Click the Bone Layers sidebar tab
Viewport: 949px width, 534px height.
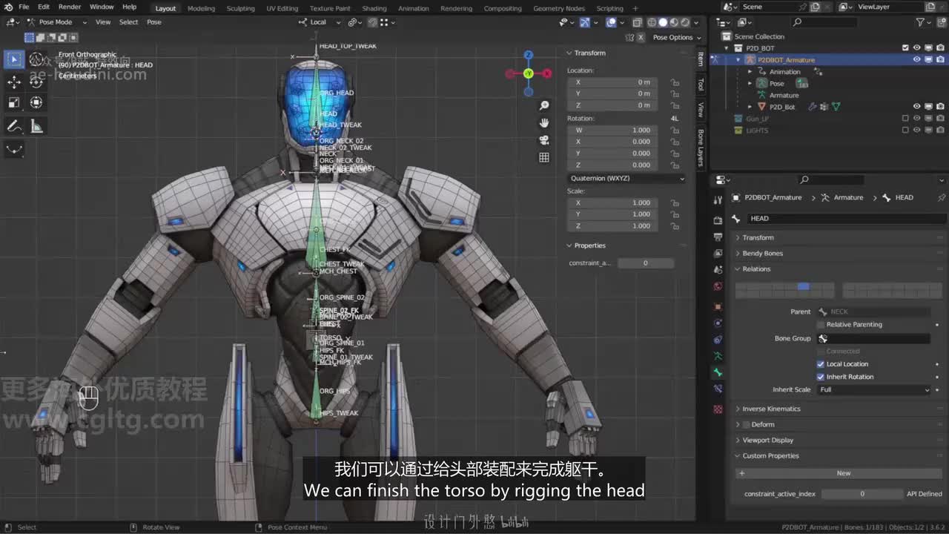click(x=701, y=147)
